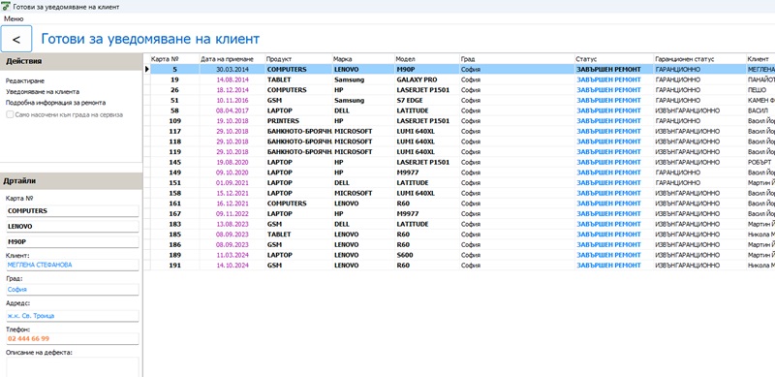Click the Модел column header
The width and height of the screenshot is (775, 377).
coord(426,59)
